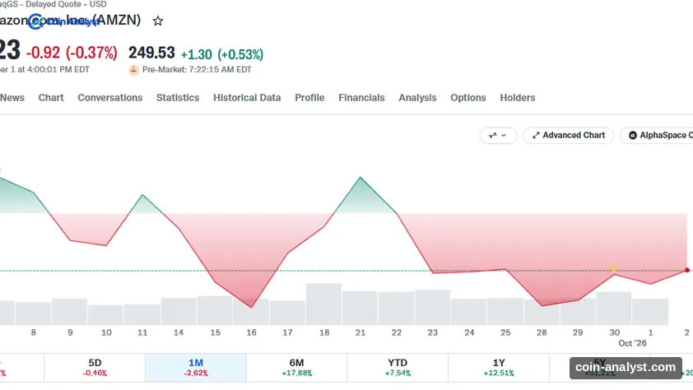The image size is (693, 390).
Task: Click the expand arrows icon in Advanced Chart
Action: tap(536, 135)
